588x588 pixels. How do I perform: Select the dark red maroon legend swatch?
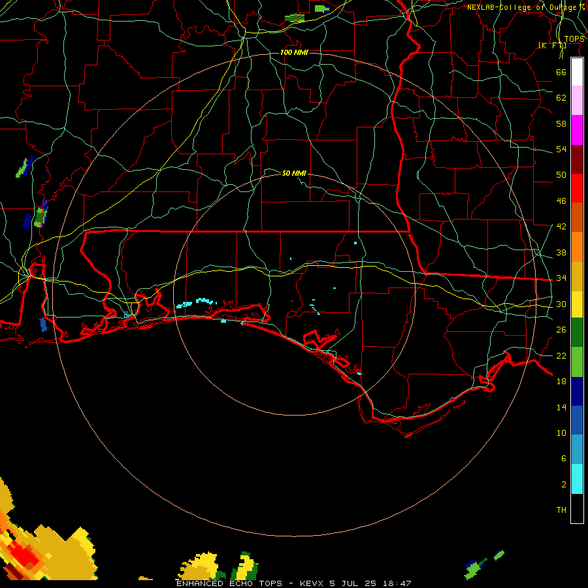click(577, 159)
